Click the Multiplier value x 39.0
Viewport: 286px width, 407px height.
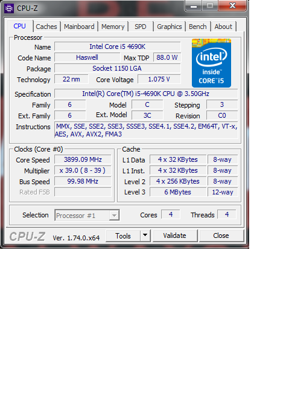[83, 170]
